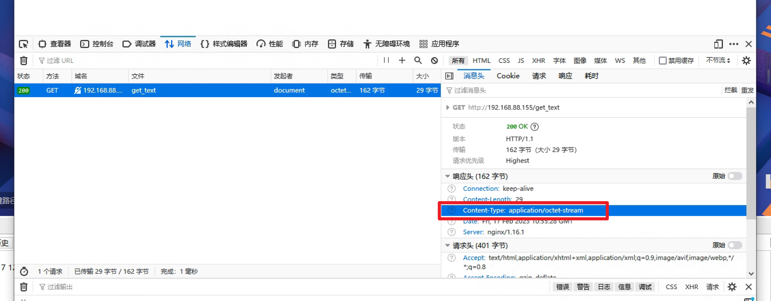
Task: Clear network requests with trash icon
Action: coord(24,61)
